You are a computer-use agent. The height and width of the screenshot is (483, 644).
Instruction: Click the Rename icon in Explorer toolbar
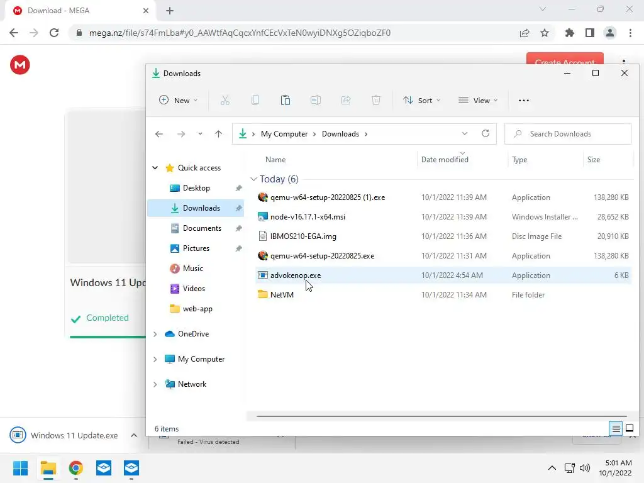point(316,100)
